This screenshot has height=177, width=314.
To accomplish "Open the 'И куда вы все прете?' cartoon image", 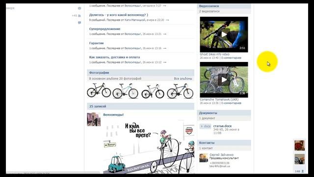I will point(149,147).
